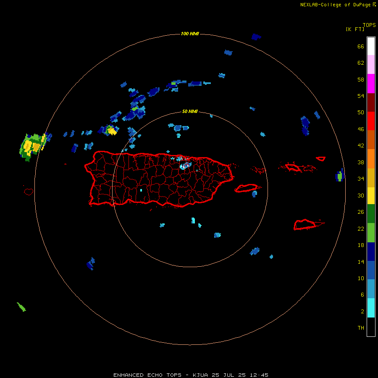Select the medium blue legend swatch
The height and width of the screenshot is (378, 378).
click(371, 270)
